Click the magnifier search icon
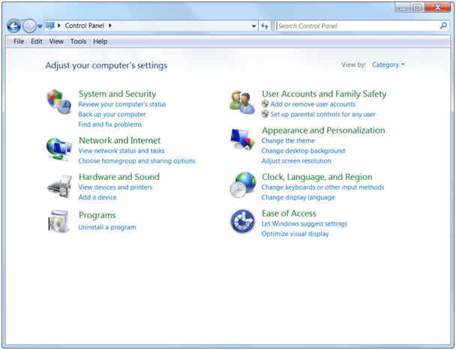 (x=443, y=25)
